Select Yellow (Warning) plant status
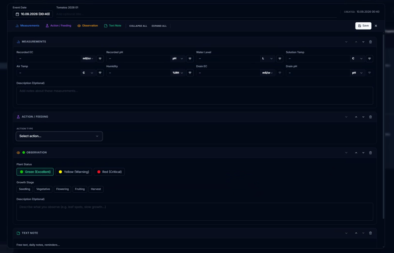The image size is (394, 253). [x=74, y=172]
